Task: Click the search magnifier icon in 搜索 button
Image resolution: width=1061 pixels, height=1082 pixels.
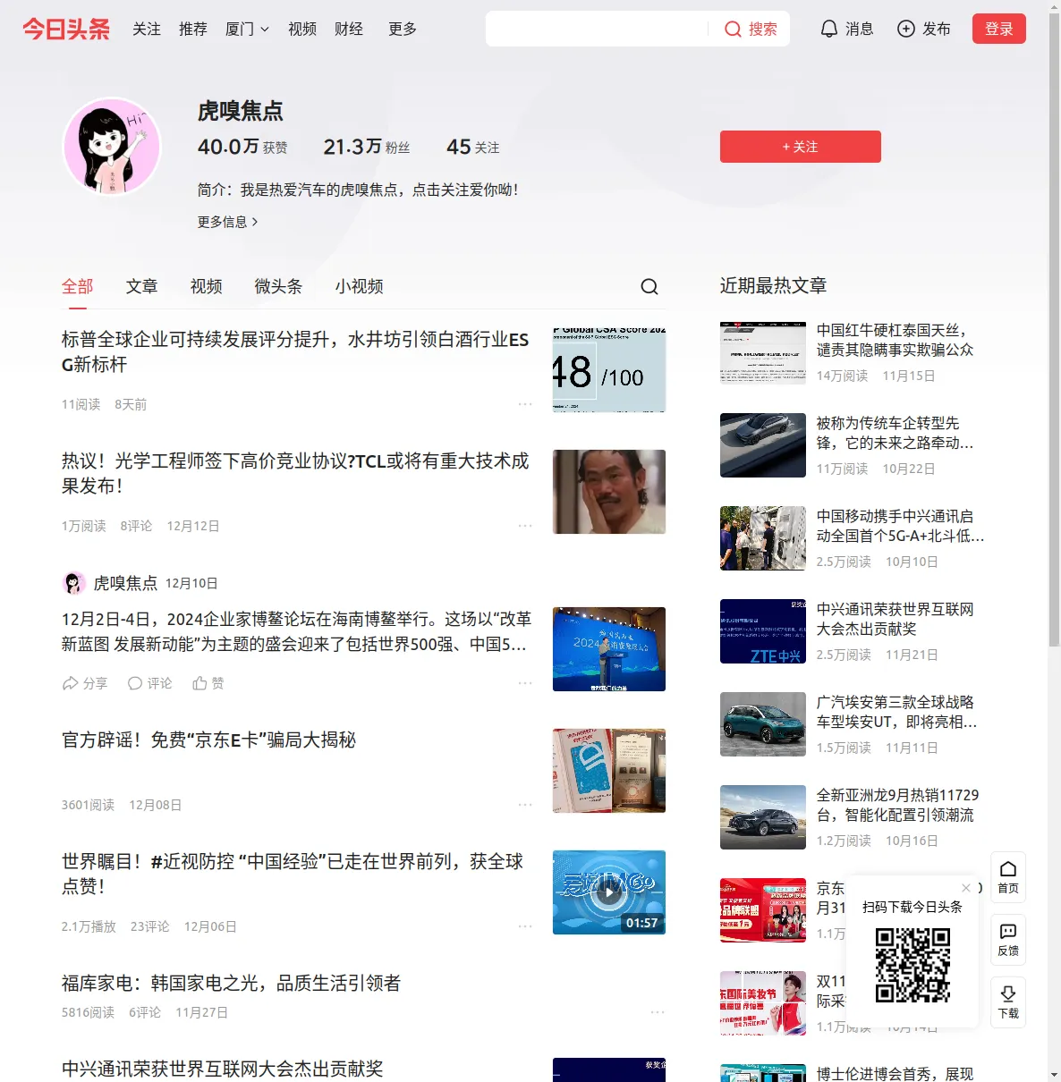Action: click(x=733, y=29)
